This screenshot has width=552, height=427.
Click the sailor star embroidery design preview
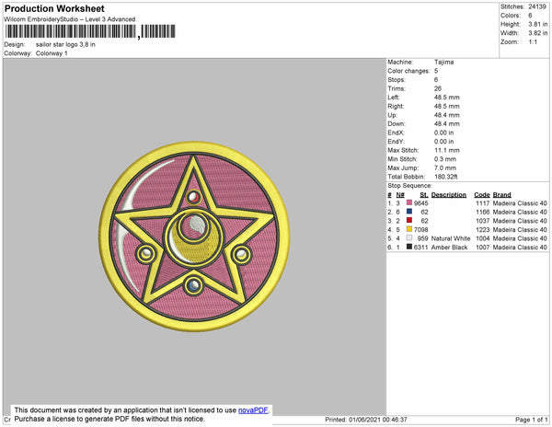[x=194, y=237]
